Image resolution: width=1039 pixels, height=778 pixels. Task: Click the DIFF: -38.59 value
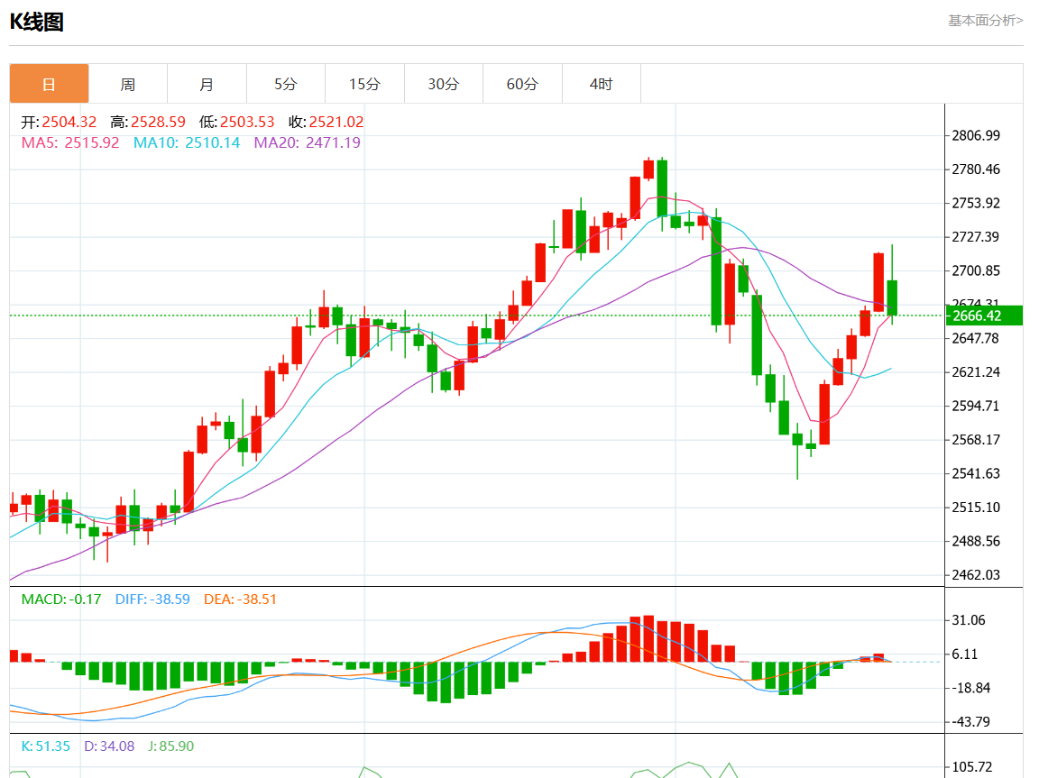152,600
